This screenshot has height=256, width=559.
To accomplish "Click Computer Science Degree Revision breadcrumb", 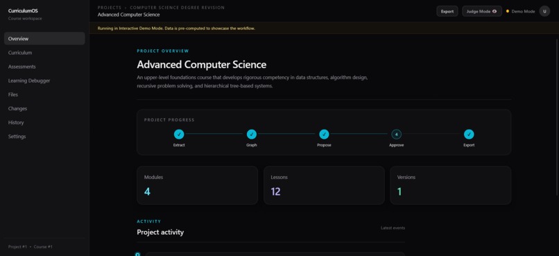I will (177, 8).
